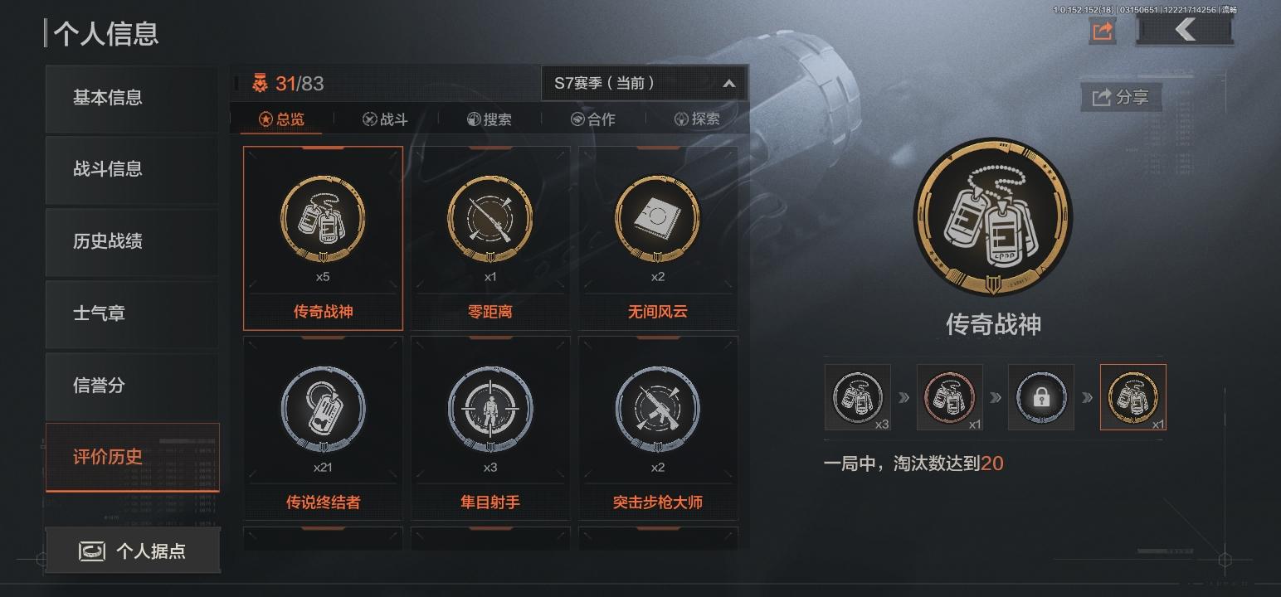This screenshot has width=1281, height=597.
Task: Select the bronze tier medal thumbnail
Action: [x=950, y=397]
